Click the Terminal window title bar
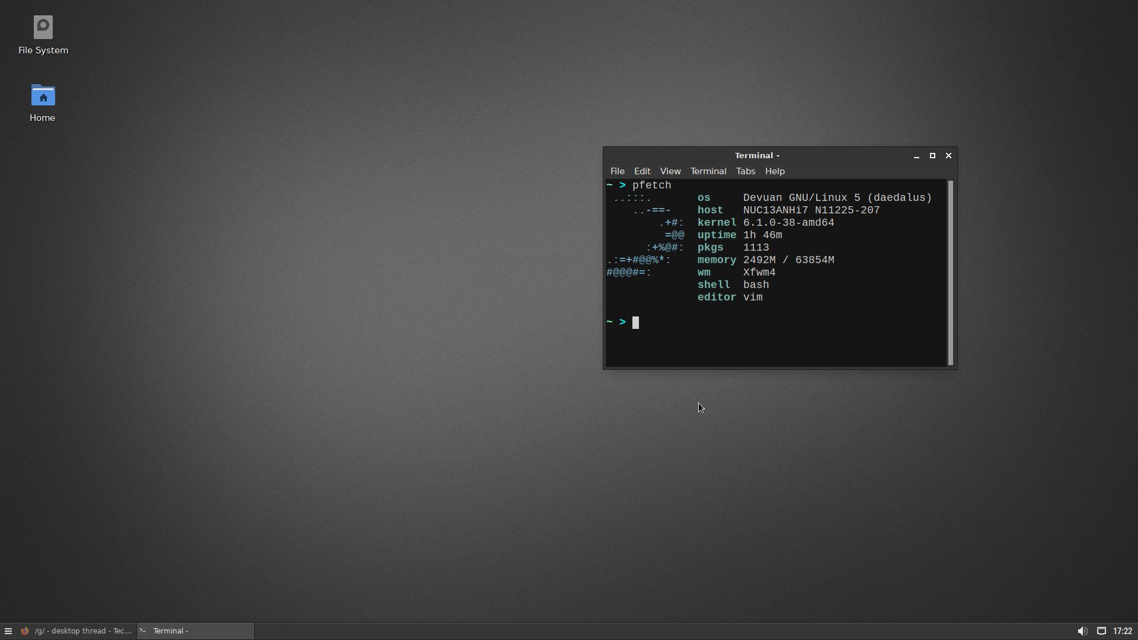 [757, 156]
